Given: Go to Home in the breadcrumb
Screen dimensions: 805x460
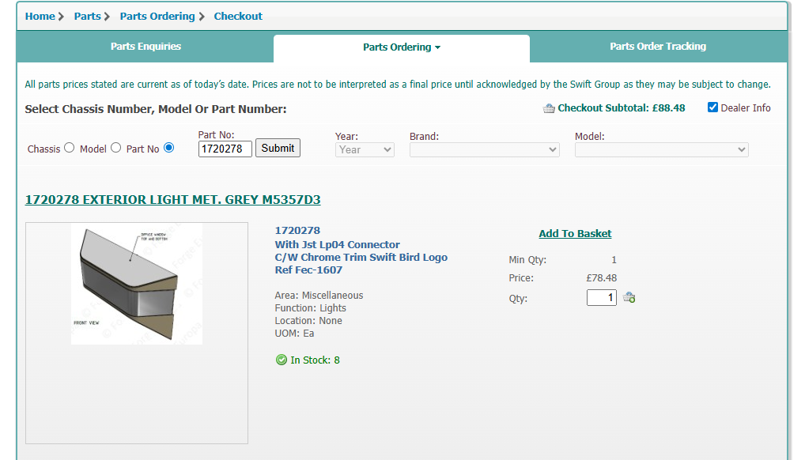Looking at the screenshot, I should pyautogui.click(x=40, y=16).
